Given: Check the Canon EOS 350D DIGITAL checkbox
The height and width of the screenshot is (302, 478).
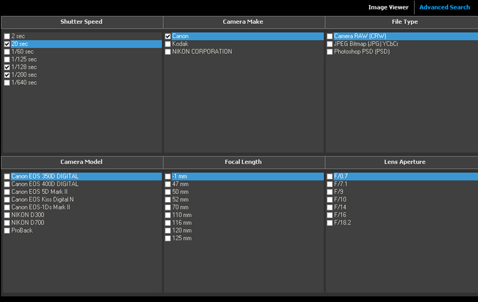Looking at the screenshot, I should [7, 176].
